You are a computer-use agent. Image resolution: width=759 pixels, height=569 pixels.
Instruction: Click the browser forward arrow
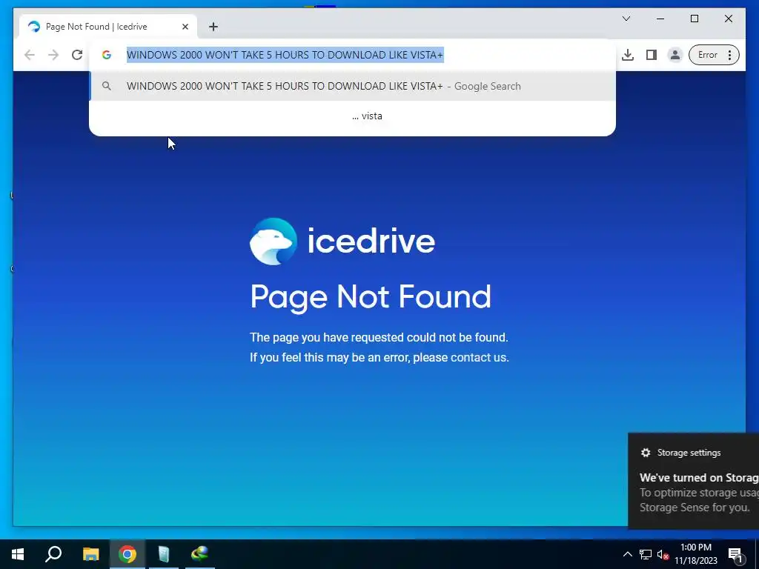(53, 55)
